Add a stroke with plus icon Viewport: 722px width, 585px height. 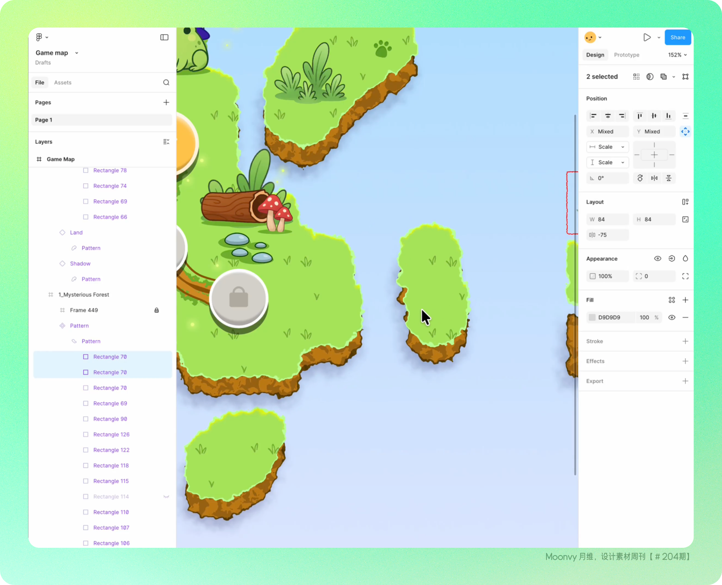click(685, 341)
